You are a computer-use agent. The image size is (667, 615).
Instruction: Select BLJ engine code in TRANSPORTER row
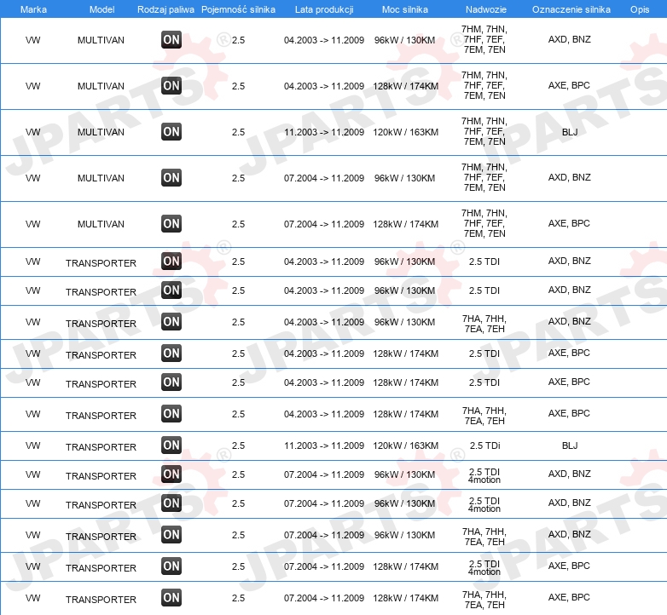coord(570,445)
